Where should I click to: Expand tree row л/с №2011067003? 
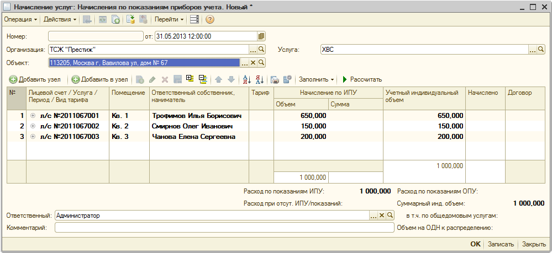[x=33, y=137]
